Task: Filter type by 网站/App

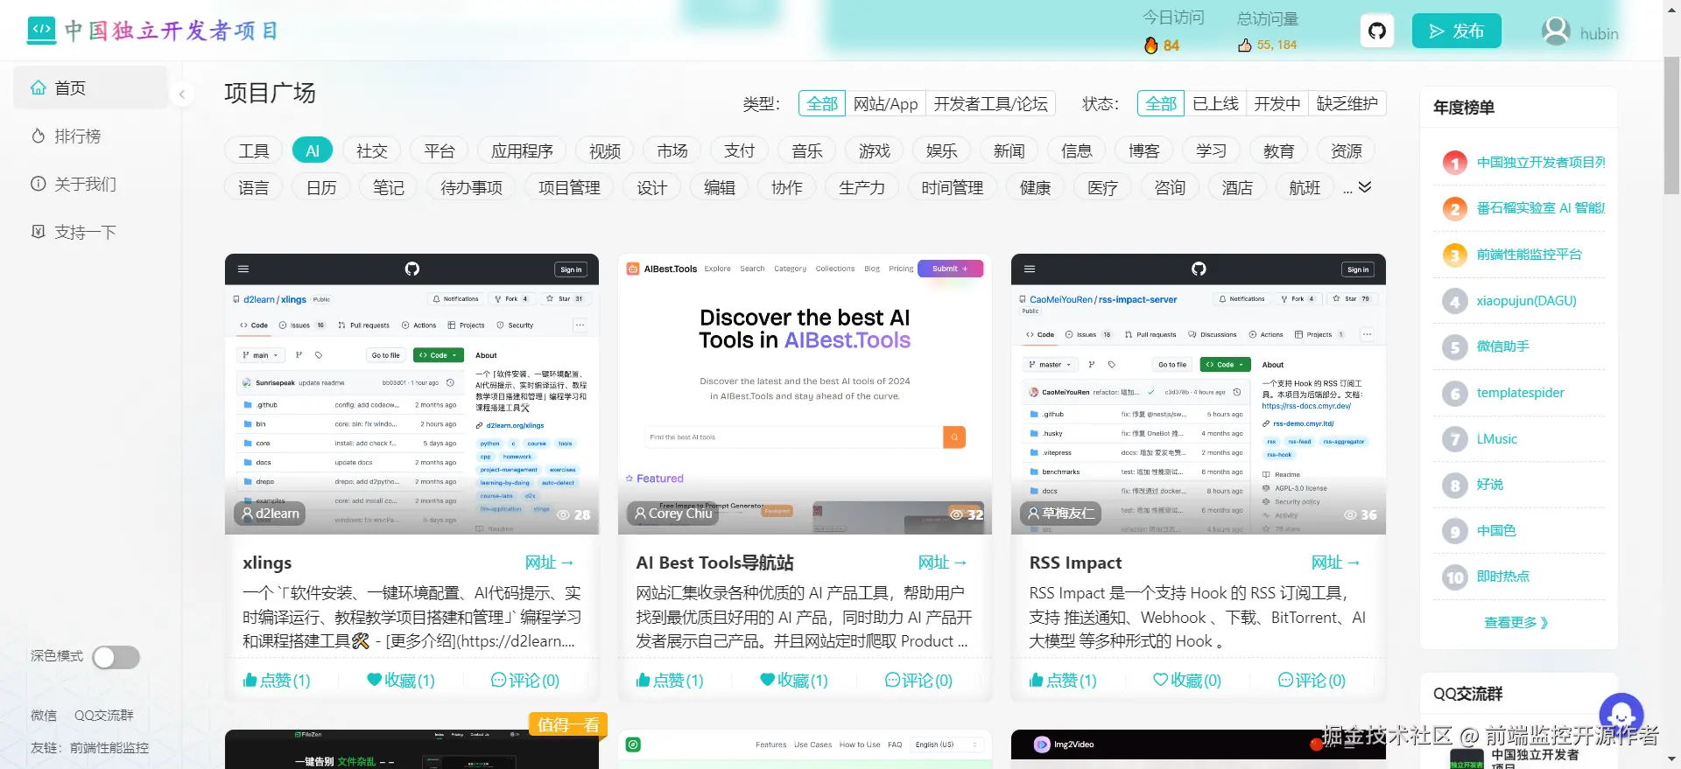Action: point(886,104)
